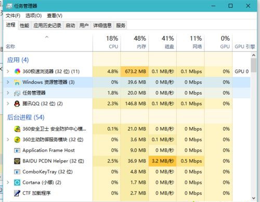260x202 pixels.
Task: Switch to the 详细信息 tab
Action: pos(102,26)
